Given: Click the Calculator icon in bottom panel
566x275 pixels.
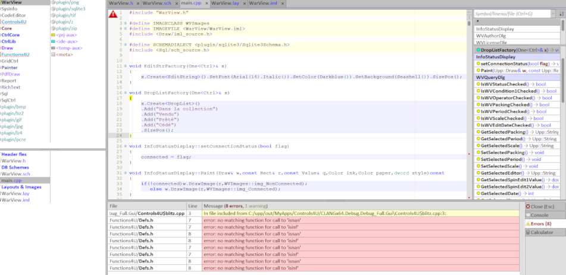Looking at the screenshot, I should (528, 232).
